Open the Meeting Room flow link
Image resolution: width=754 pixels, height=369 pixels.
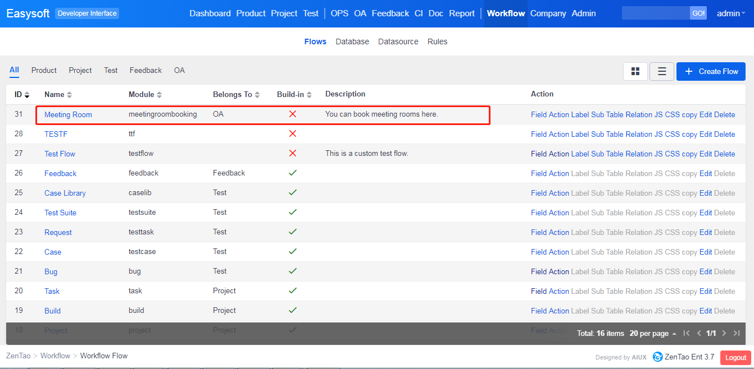(68, 114)
